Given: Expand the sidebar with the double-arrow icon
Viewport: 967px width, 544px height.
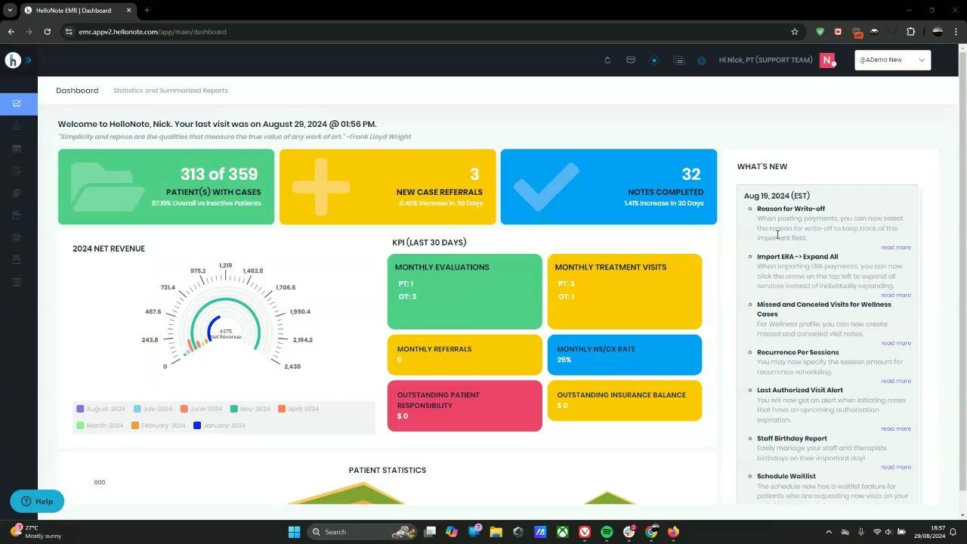Looking at the screenshot, I should click(x=28, y=60).
